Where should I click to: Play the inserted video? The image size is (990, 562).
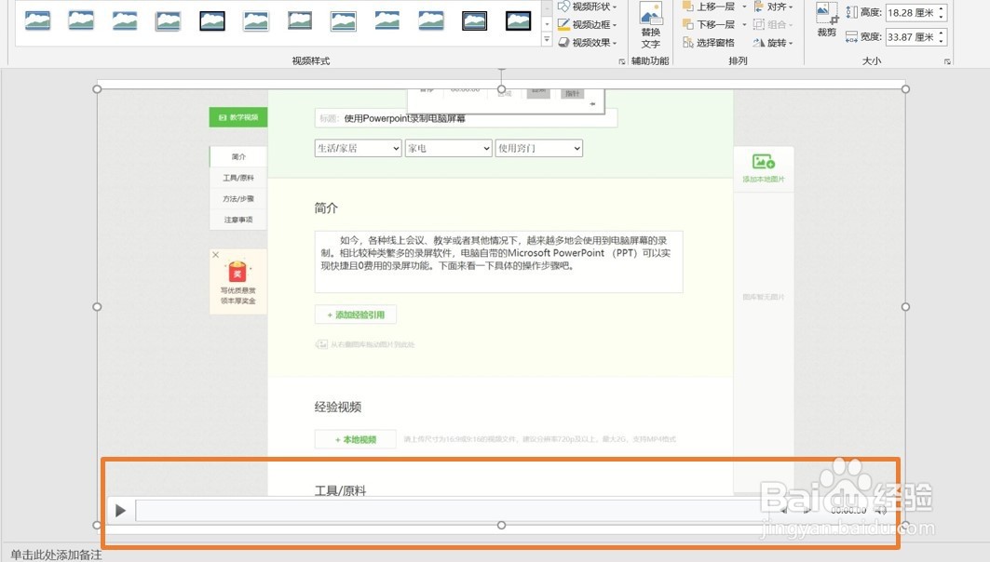pyautogui.click(x=120, y=510)
